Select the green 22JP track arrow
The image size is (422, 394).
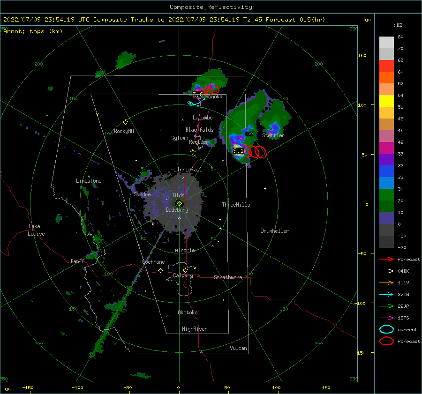pyautogui.click(x=386, y=306)
